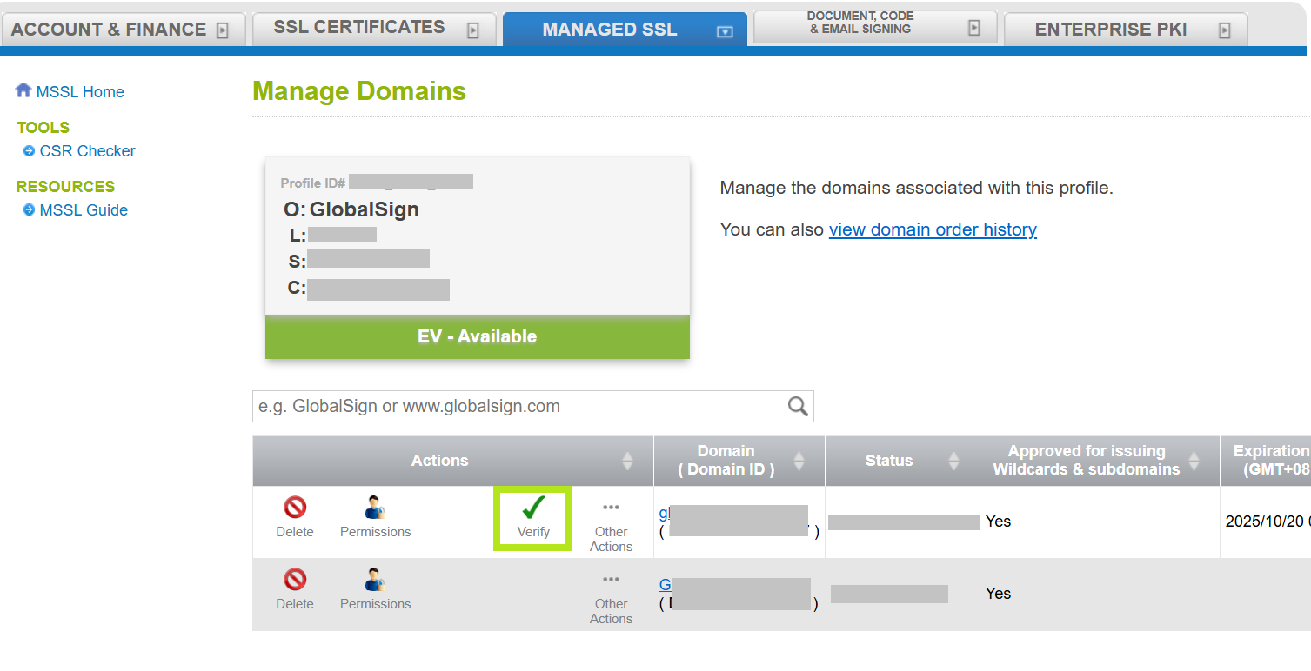Expand the SSL Certificates tab arrow
The image size is (1311, 671).
point(473,30)
